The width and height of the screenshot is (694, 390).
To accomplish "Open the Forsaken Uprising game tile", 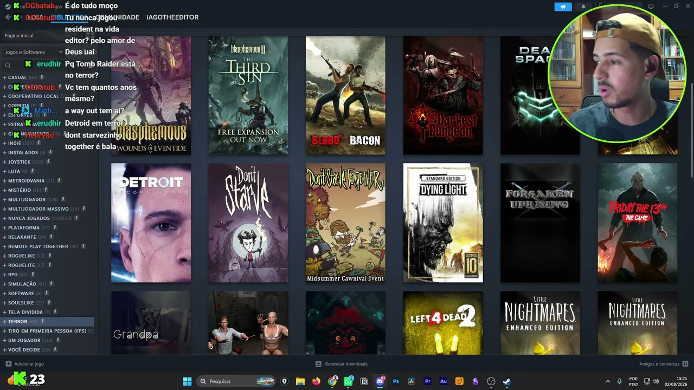I will tap(540, 223).
